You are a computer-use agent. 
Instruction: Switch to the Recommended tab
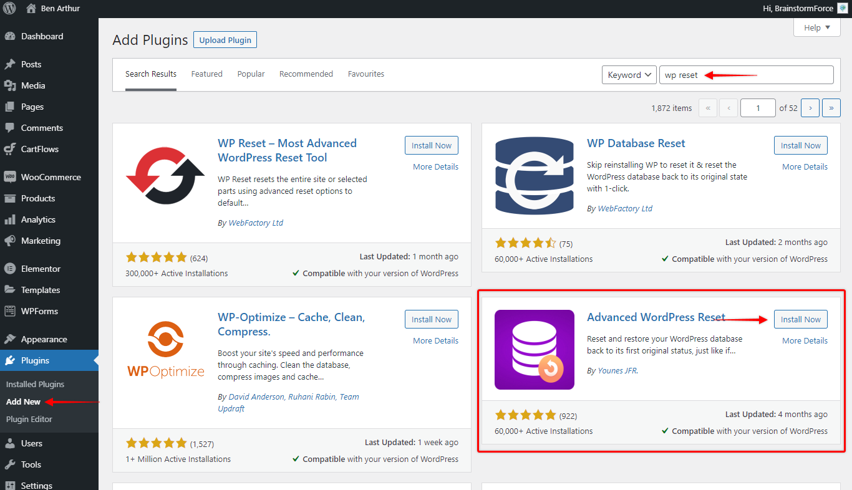pos(306,74)
